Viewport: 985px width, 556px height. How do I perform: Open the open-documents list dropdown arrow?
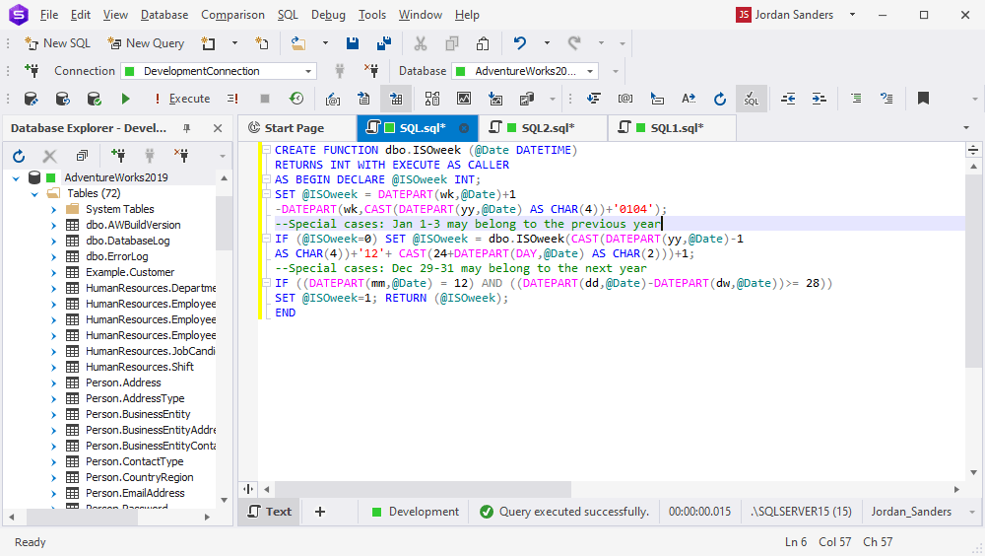pos(966,128)
